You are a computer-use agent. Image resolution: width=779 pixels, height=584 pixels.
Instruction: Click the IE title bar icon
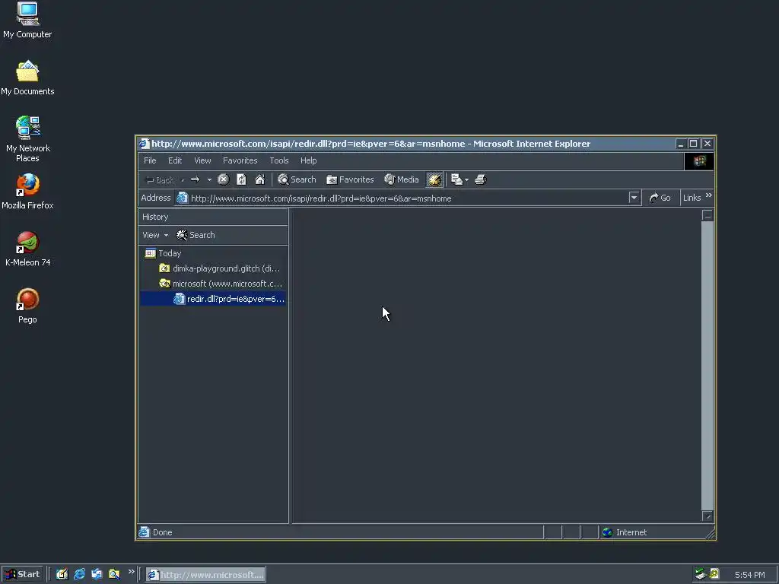[x=145, y=144]
